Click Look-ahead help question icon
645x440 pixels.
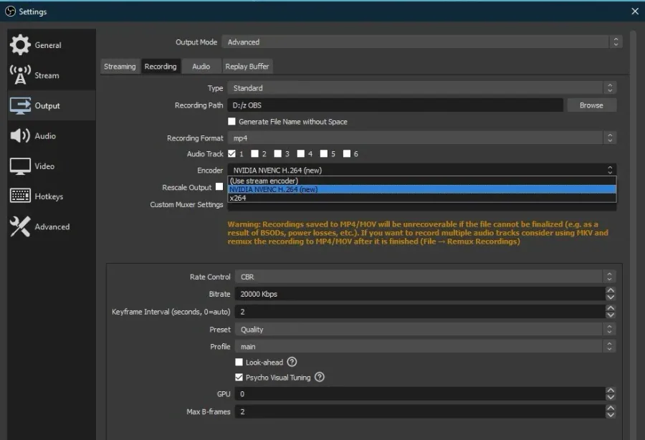point(292,362)
